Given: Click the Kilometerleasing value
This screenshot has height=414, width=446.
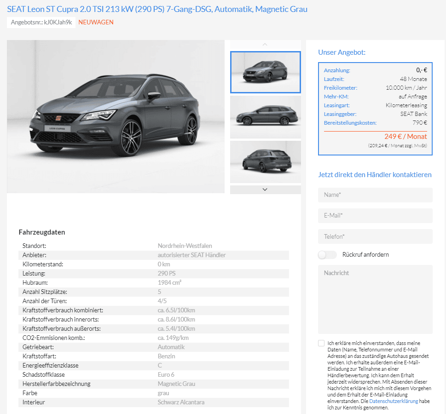Looking at the screenshot, I should [406, 105].
